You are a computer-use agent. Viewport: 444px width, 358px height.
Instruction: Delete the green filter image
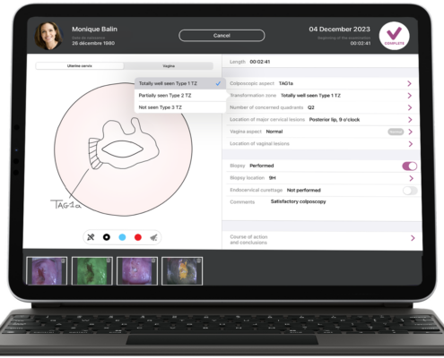[109, 260]
